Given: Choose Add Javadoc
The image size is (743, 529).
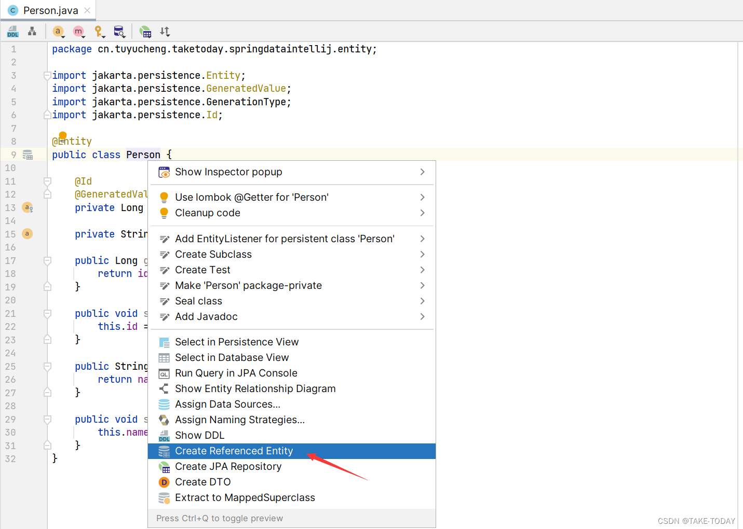Looking at the screenshot, I should click(292, 316).
